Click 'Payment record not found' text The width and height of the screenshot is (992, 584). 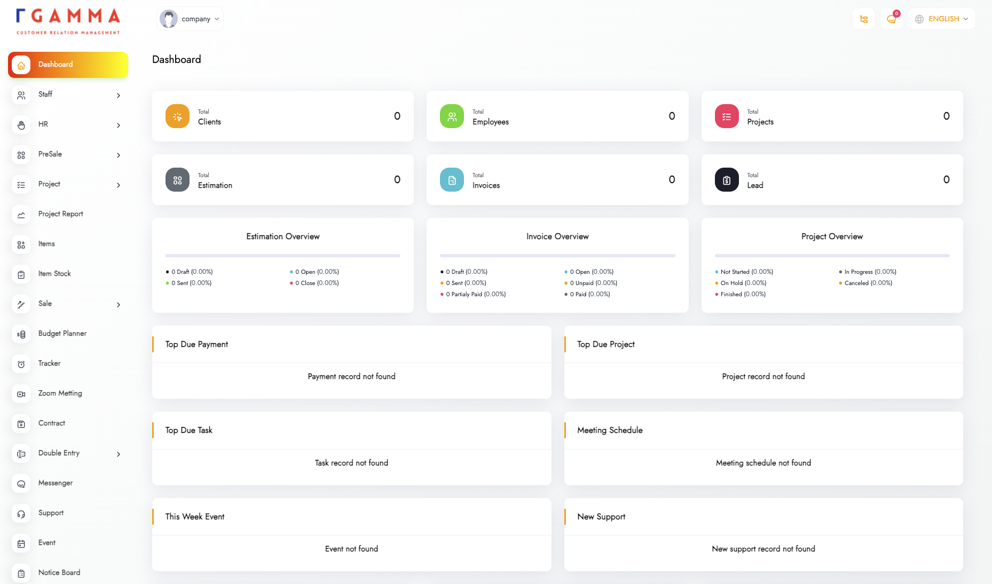coord(351,376)
